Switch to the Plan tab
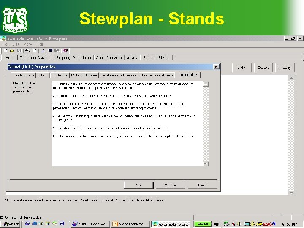The image size is (304, 228). (x=164, y=57)
